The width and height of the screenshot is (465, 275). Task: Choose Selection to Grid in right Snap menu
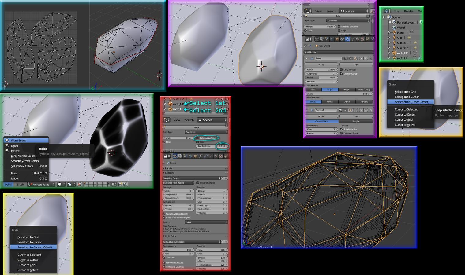[405, 92]
